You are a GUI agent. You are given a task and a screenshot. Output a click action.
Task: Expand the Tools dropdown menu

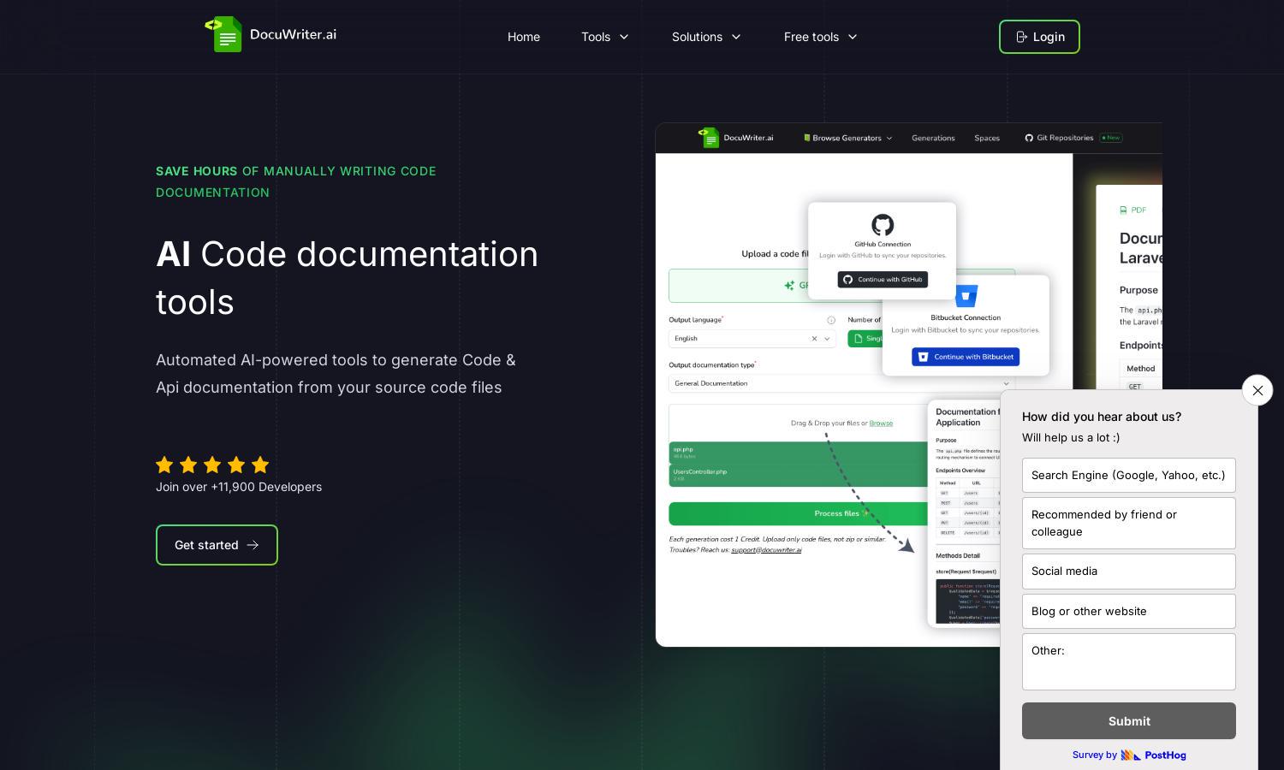(x=605, y=37)
